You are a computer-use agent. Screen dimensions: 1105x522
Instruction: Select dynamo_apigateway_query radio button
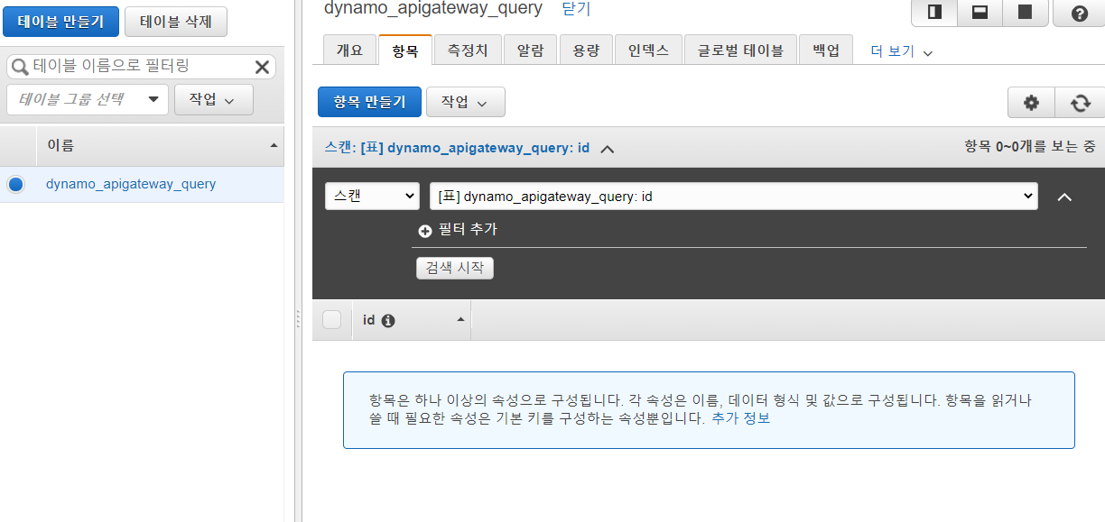point(15,184)
